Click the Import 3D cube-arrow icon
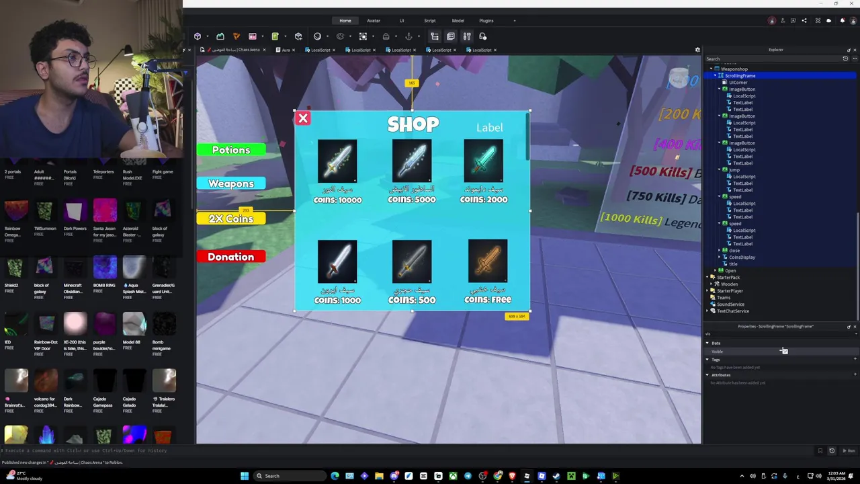The height and width of the screenshot is (484, 860). click(x=298, y=36)
